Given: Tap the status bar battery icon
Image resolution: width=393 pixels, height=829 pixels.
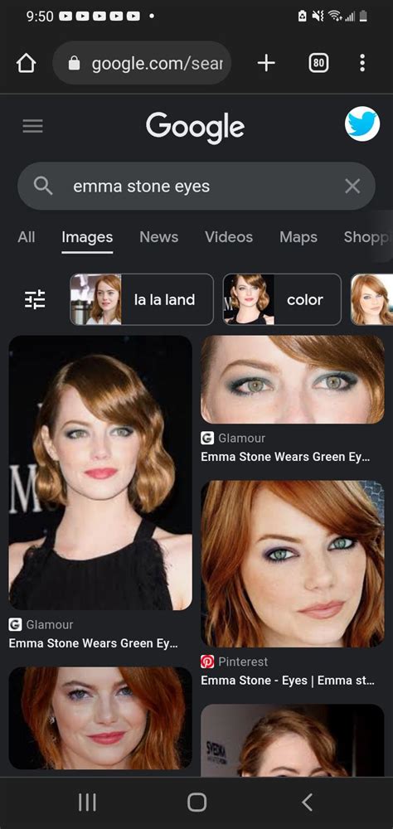Looking at the screenshot, I should (x=363, y=17).
